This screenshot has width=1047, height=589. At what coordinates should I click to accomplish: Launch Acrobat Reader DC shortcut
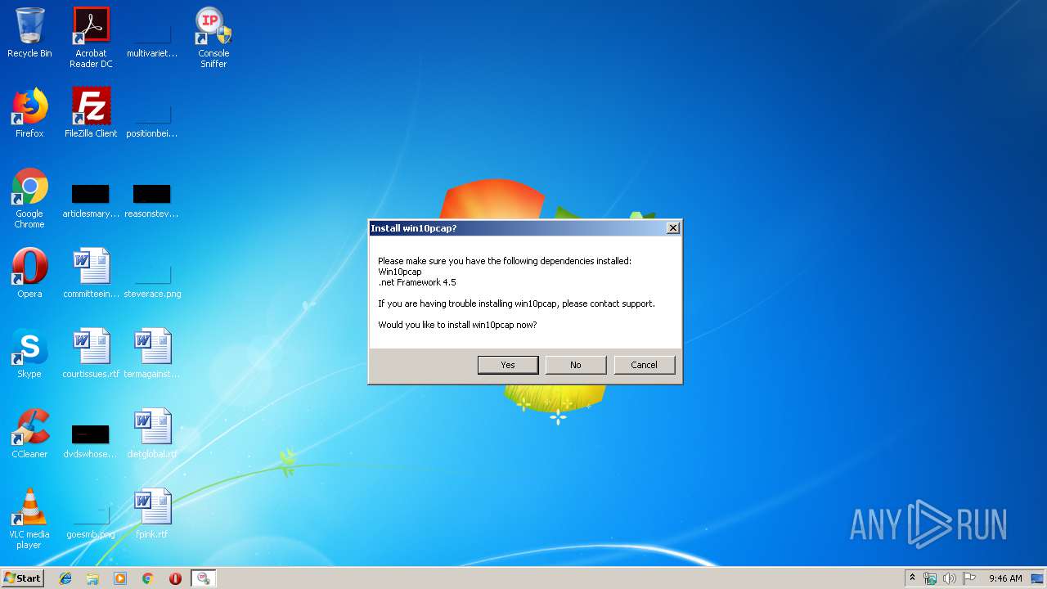91,37
